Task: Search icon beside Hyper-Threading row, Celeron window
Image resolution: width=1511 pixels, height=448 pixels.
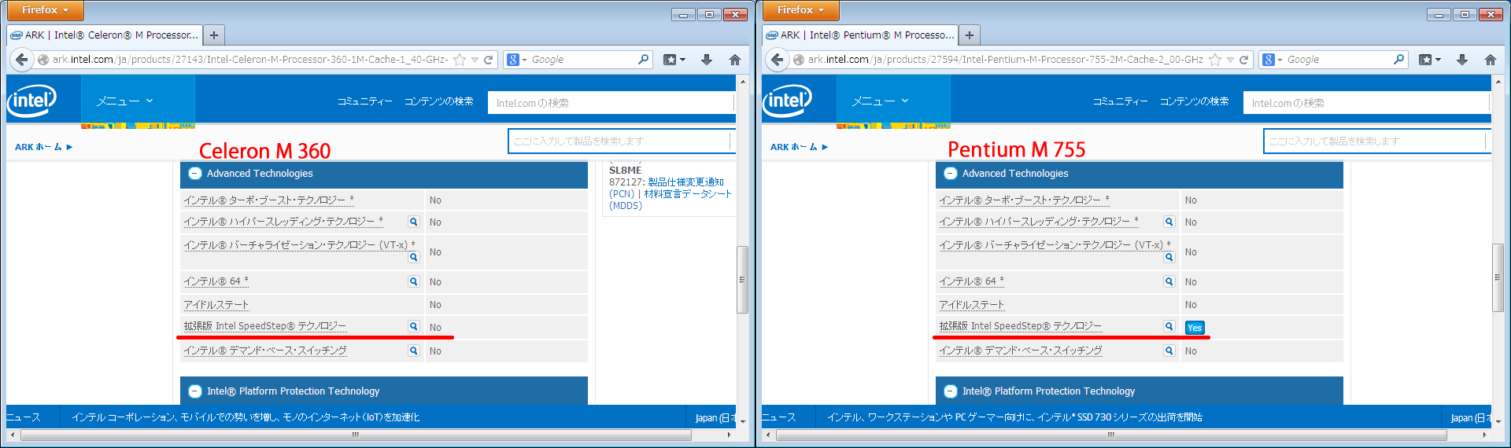Action: click(414, 222)
